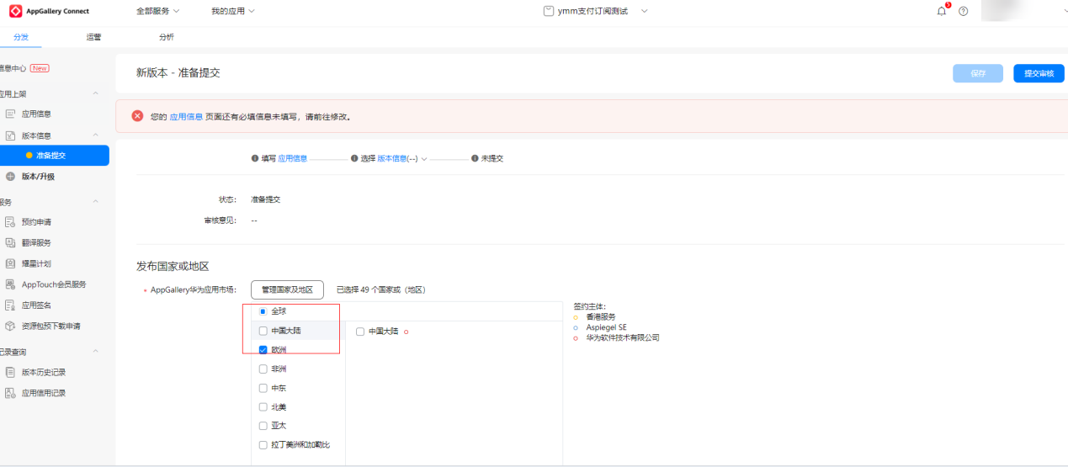
Task: Click the 管理国家及地区 button
Action: click(x=287, y=289)
